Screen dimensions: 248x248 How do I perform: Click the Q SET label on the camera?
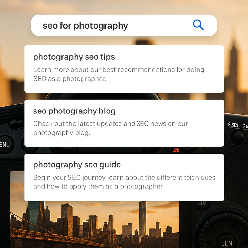[233, 125]
